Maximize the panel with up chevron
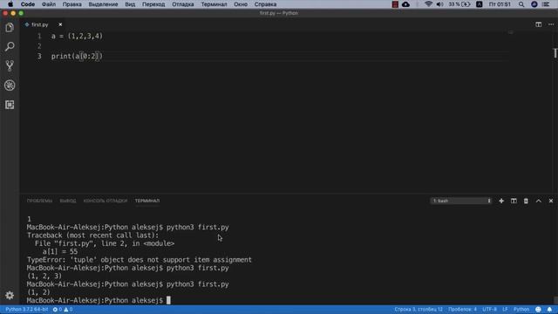 [539, 201]
